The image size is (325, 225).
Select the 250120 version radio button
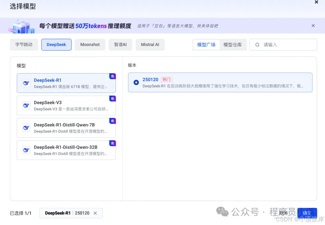(136, 82)
